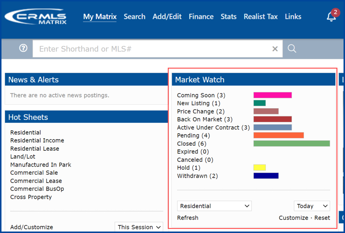345x233 pixels.
Task: Change the Today time range dropdown
Action: [312, 206]
